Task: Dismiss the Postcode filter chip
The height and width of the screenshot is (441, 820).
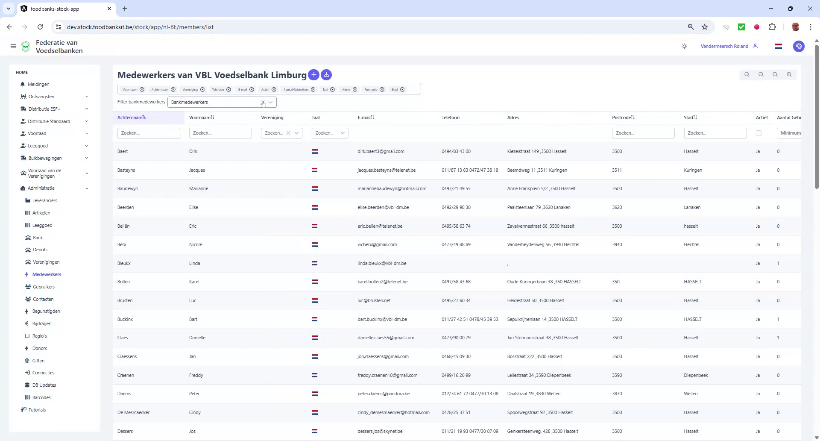Action: [x=382, y=89]
